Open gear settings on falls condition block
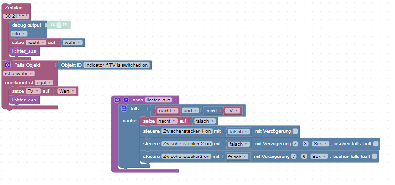395x185 pixels. pyautogui.click(x=124, y=109)
